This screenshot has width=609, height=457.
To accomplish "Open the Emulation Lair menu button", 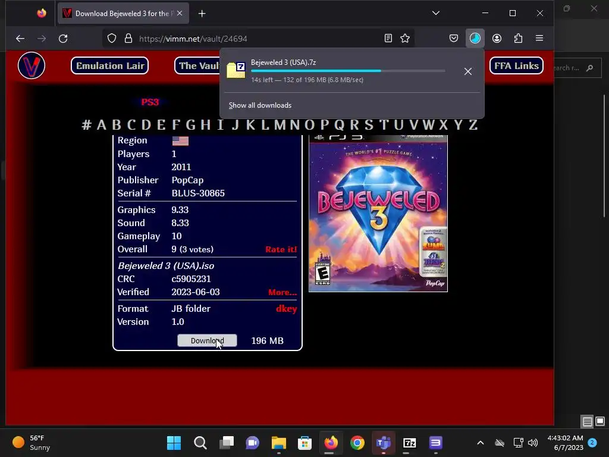I will pos(110,65).
